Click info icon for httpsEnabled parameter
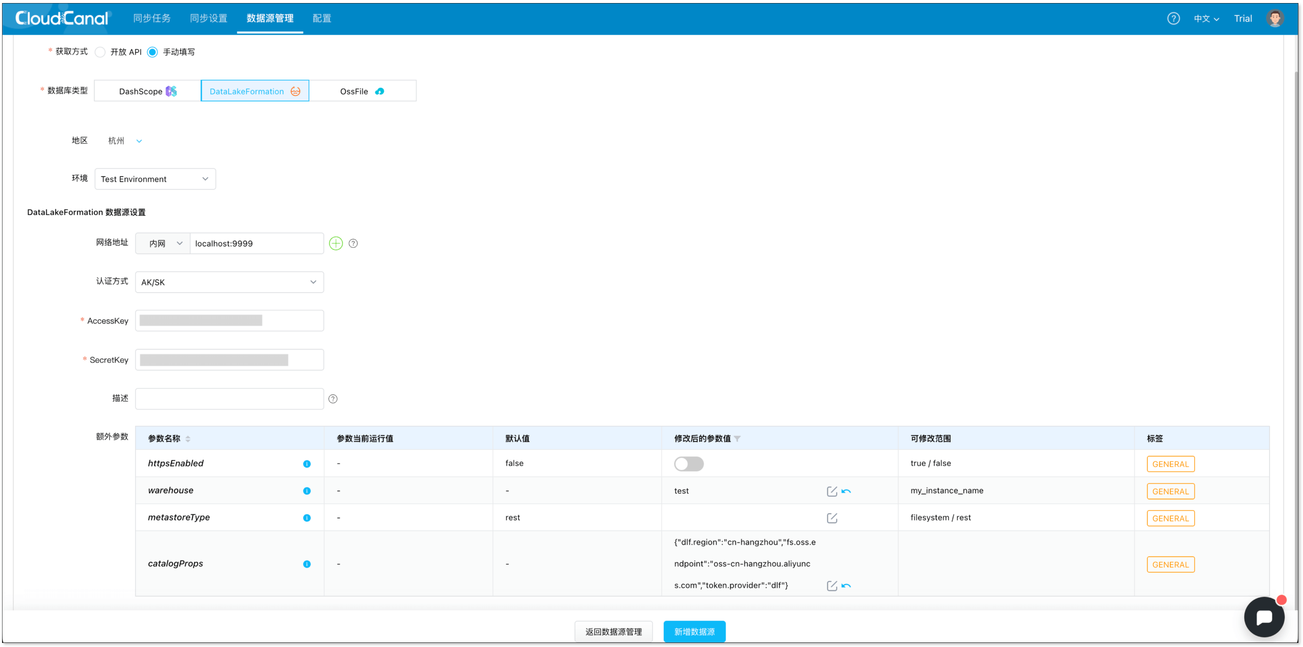The width and height of the screenshot is (1303, 647). coord(307,464)
